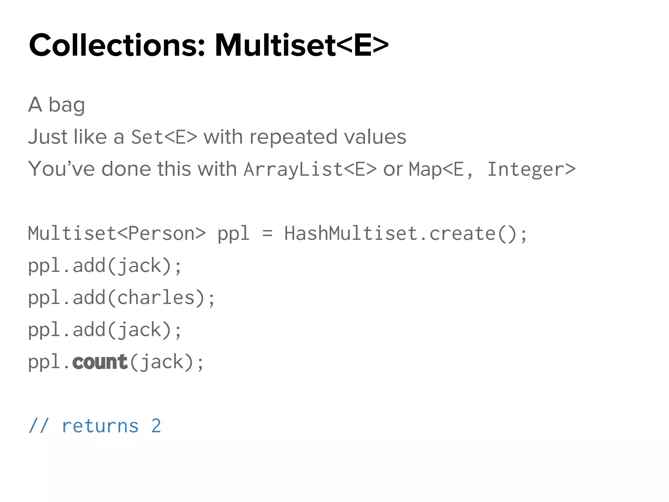Click "Multiset<Person>" in the code line
Image resolution: width=669 pixels, height=502 pixels.
tap(117, 234)
